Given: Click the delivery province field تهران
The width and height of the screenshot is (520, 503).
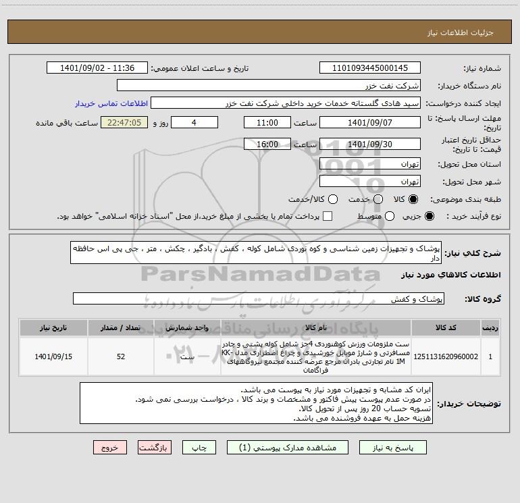Looking at the screenshot, I should pyautogui.click(x=370, y=164).
